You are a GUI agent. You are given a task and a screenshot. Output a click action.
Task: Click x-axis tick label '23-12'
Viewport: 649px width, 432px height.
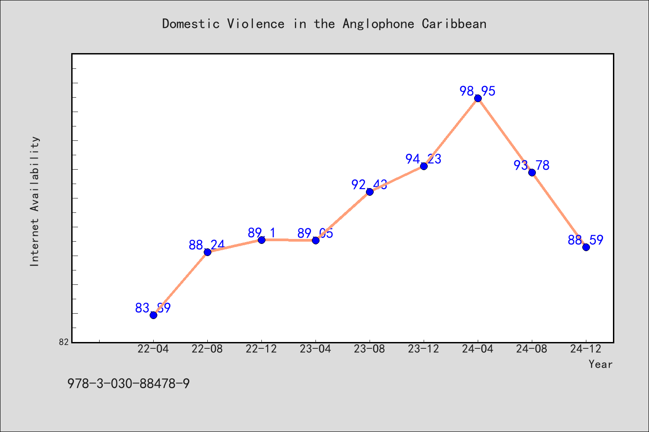(x=424, y=349)
